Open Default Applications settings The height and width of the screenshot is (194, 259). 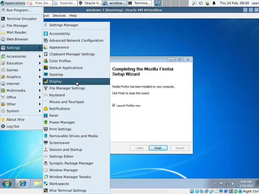pyautogui.click(x=76, y=68)
